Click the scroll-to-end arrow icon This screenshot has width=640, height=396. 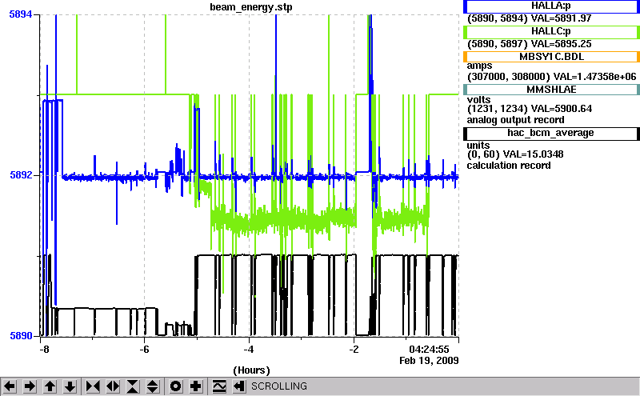239,386
